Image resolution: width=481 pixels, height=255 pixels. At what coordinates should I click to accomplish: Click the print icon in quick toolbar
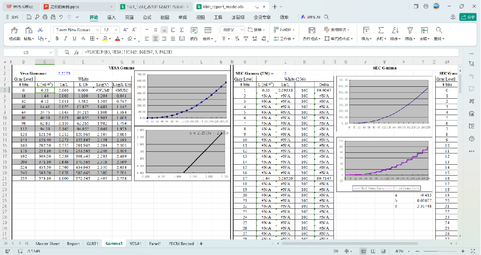pos(45,17)
